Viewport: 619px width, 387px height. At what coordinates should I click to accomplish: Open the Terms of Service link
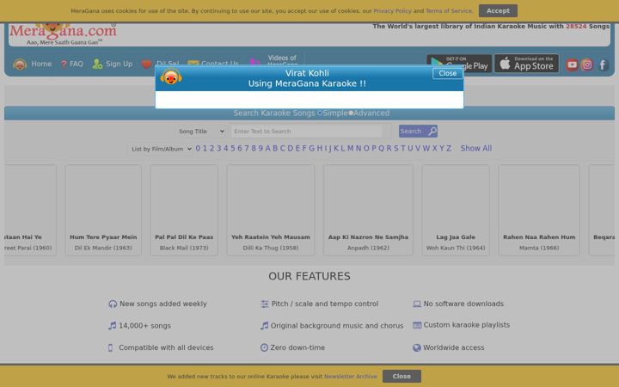tap(449, 10)
